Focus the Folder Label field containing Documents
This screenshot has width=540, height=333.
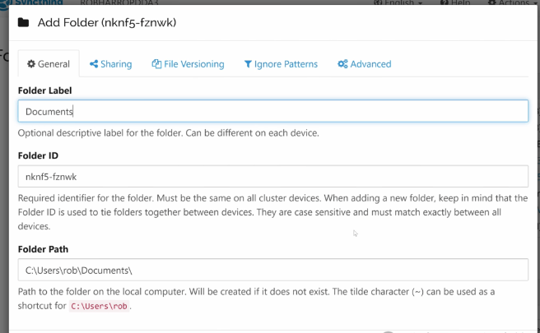(273, 111)
